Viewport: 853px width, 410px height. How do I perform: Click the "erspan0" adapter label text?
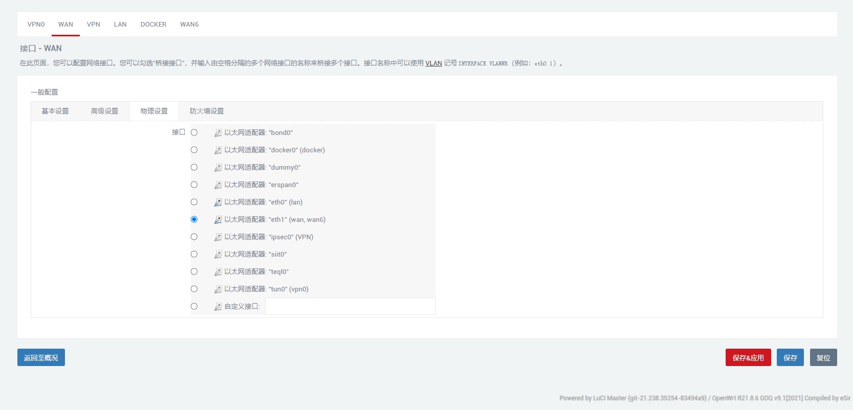click(x=261, y=185)
